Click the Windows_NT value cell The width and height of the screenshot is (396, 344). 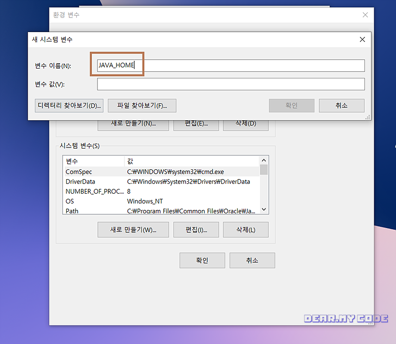[x=145, y=201]
